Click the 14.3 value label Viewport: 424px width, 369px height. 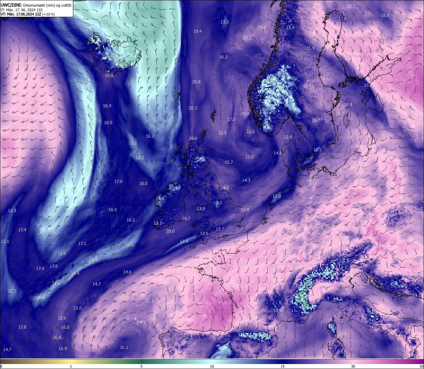246,180
